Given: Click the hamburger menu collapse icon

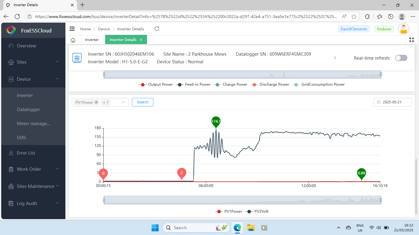Looking at the screenshot, I should pyautogui.click(x=72, y=29).
